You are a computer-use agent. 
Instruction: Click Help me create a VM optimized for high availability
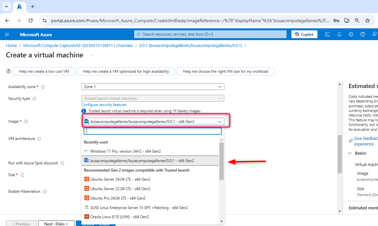coord(126,71)
